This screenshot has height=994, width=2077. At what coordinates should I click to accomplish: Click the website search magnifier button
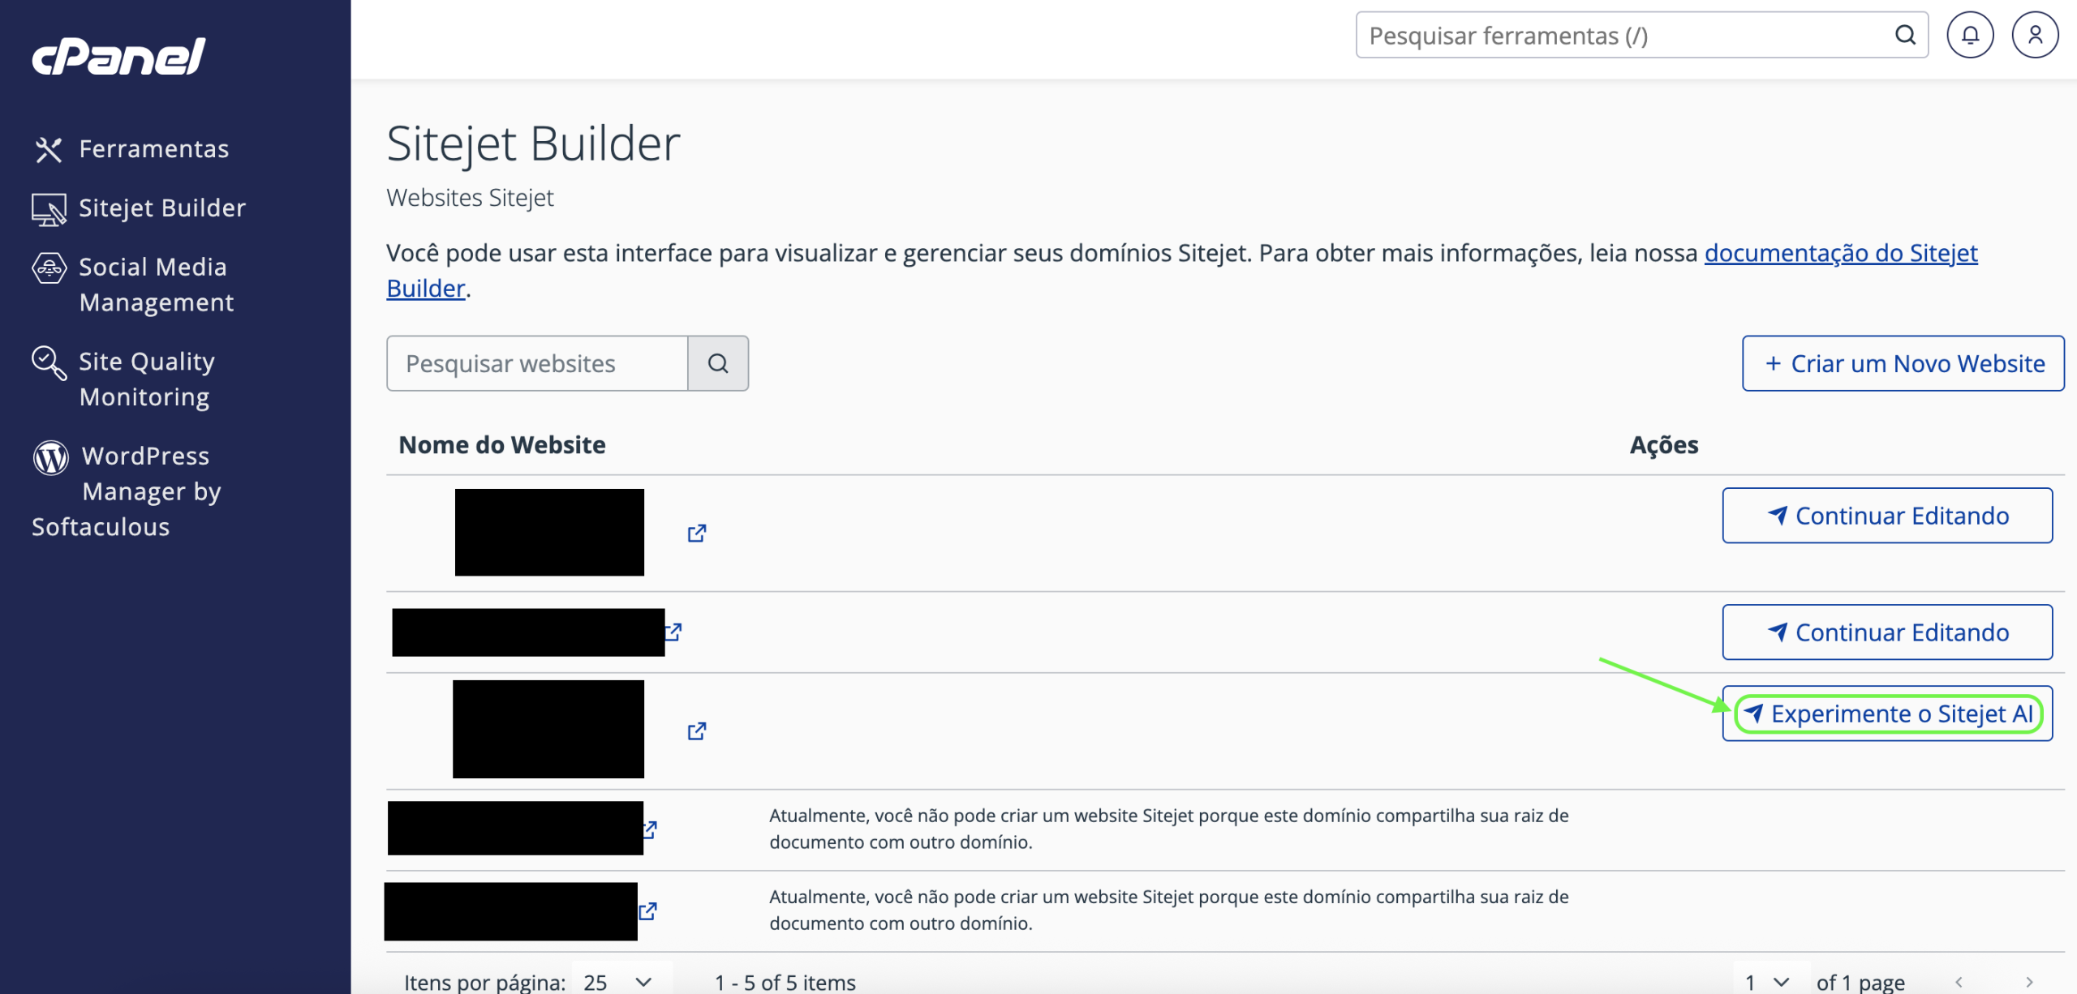click(x=718, y=363)
